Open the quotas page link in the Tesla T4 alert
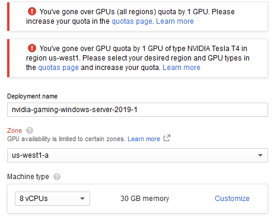 [x=58, y=68]
